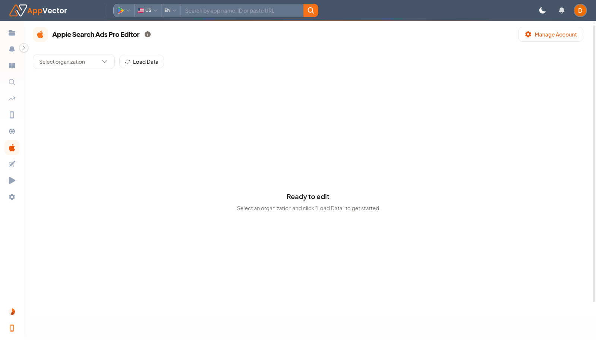This screenshot has height=340, width=596.
Task: Open globe icon in sidebar
Action: (x=12, y=131)
